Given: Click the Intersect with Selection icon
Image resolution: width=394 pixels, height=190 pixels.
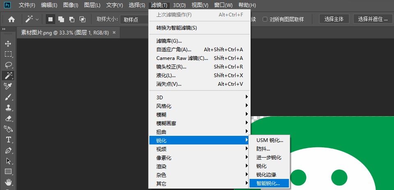Looking at the screenshot, I should click(82, 19).
